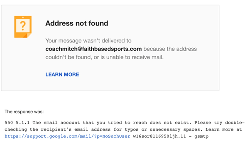Click the orange question-mark note icon
250x161 pixels.
23,27
